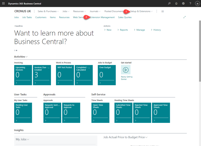Expand the Setup & Extensions menu
Image resolution: width=201 pixels, height=146 pixels.
(x=141, y=11)
